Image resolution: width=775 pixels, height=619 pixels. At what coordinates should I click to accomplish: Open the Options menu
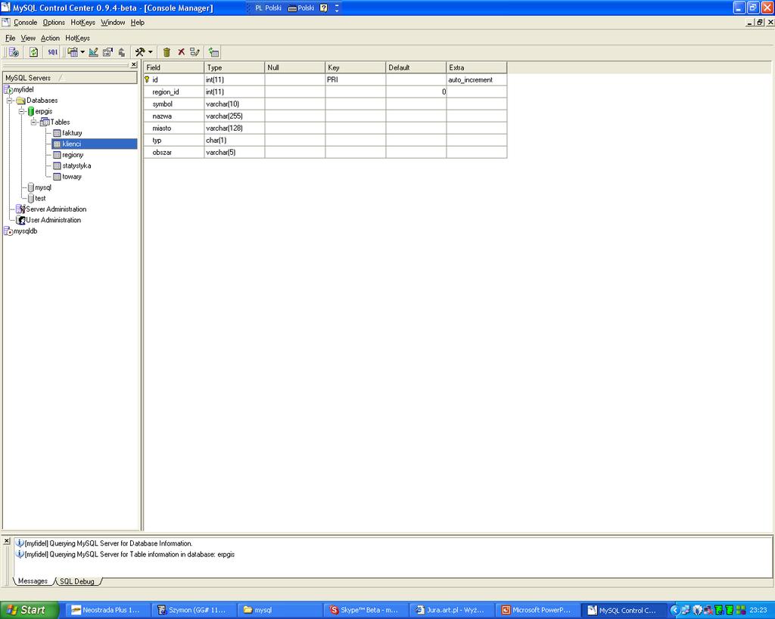coord(54,22)
